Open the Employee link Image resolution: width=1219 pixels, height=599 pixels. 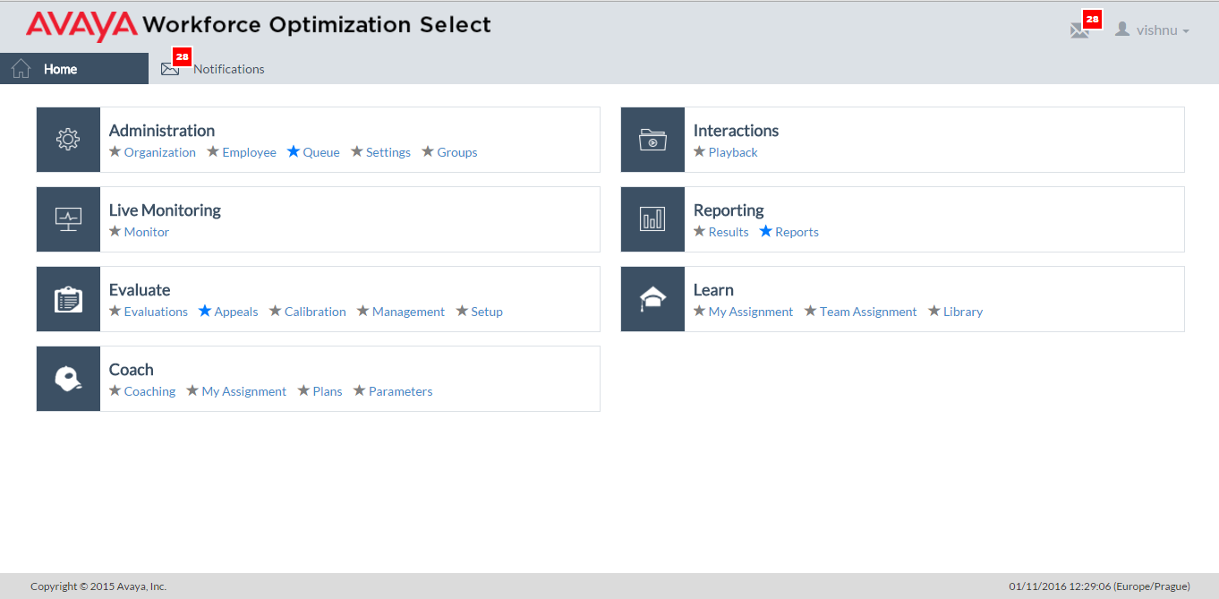coord(249,152)
